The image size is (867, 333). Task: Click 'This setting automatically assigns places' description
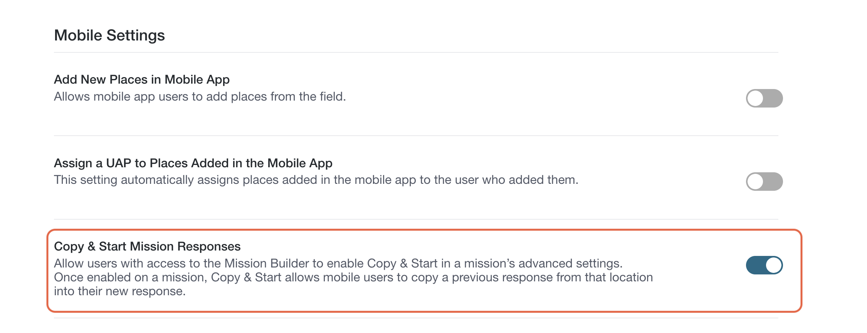pyautogui.click(x=316, y=180)
